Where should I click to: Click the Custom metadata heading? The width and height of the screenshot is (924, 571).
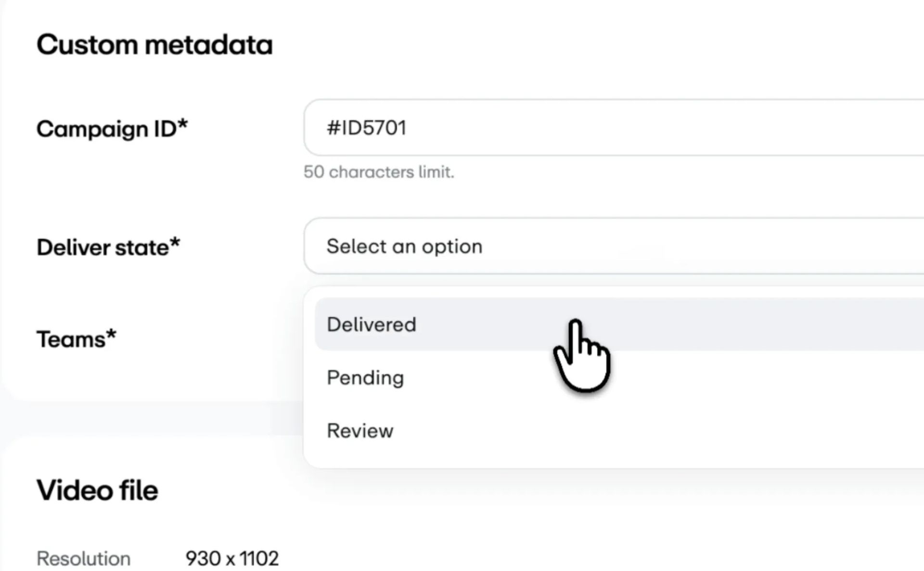tap(154, 45)
